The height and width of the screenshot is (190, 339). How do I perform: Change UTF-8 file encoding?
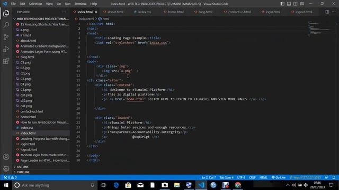[241, 177]
